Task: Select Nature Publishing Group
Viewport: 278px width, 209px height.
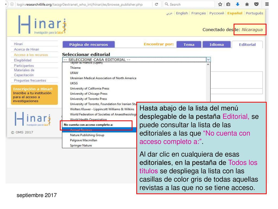Action: (x=87, y=135)
